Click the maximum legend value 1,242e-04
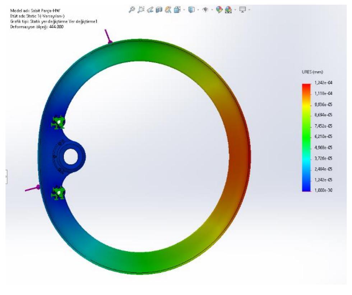This screenshot has width=352, height=295. pyautogui.click(x=323, y=83)
